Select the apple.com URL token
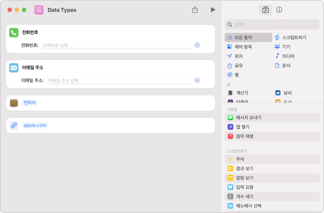Screen dimensions: 324x213 click(35, 125)
